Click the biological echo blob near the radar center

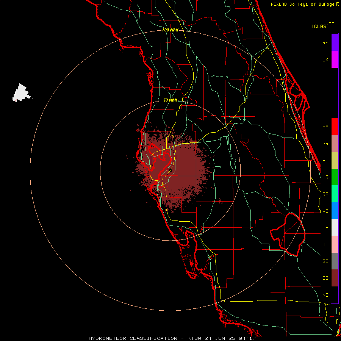(x=173, y=168)
